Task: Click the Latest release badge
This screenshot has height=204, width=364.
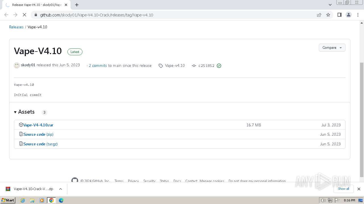Action: [75, 52]
